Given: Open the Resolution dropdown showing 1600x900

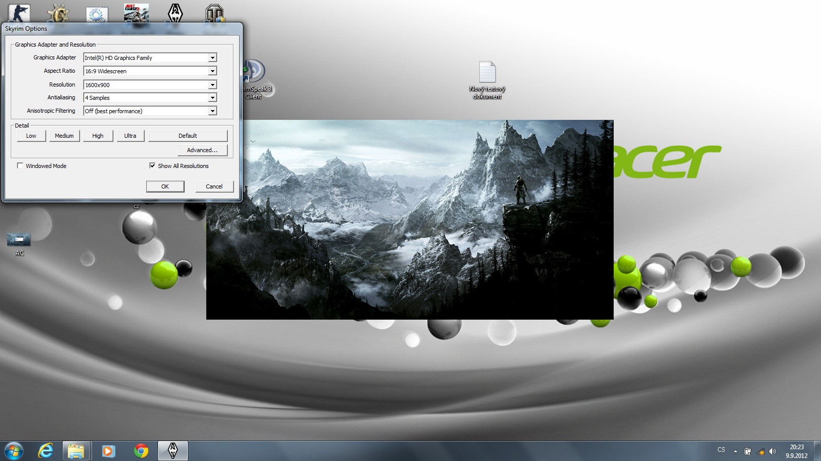Looking at the screenshot, I should 212,85.
